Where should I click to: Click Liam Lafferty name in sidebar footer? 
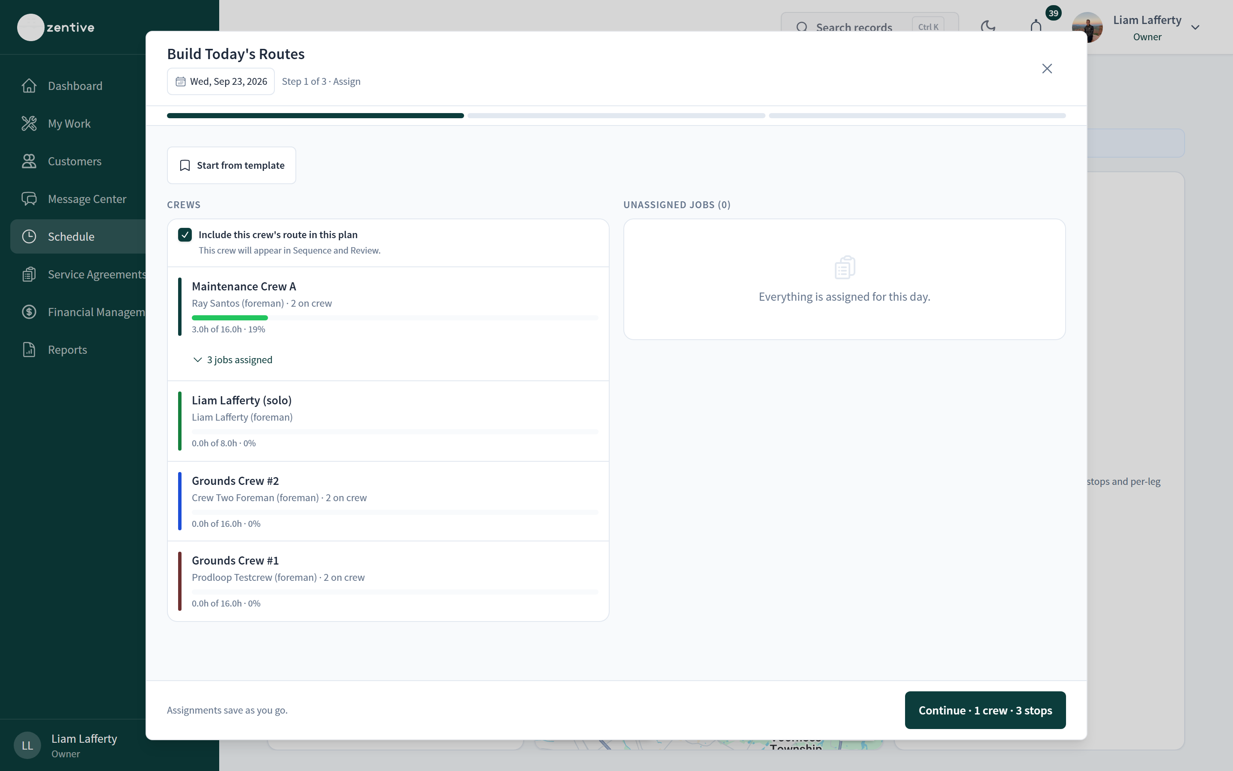coord(84,739)
